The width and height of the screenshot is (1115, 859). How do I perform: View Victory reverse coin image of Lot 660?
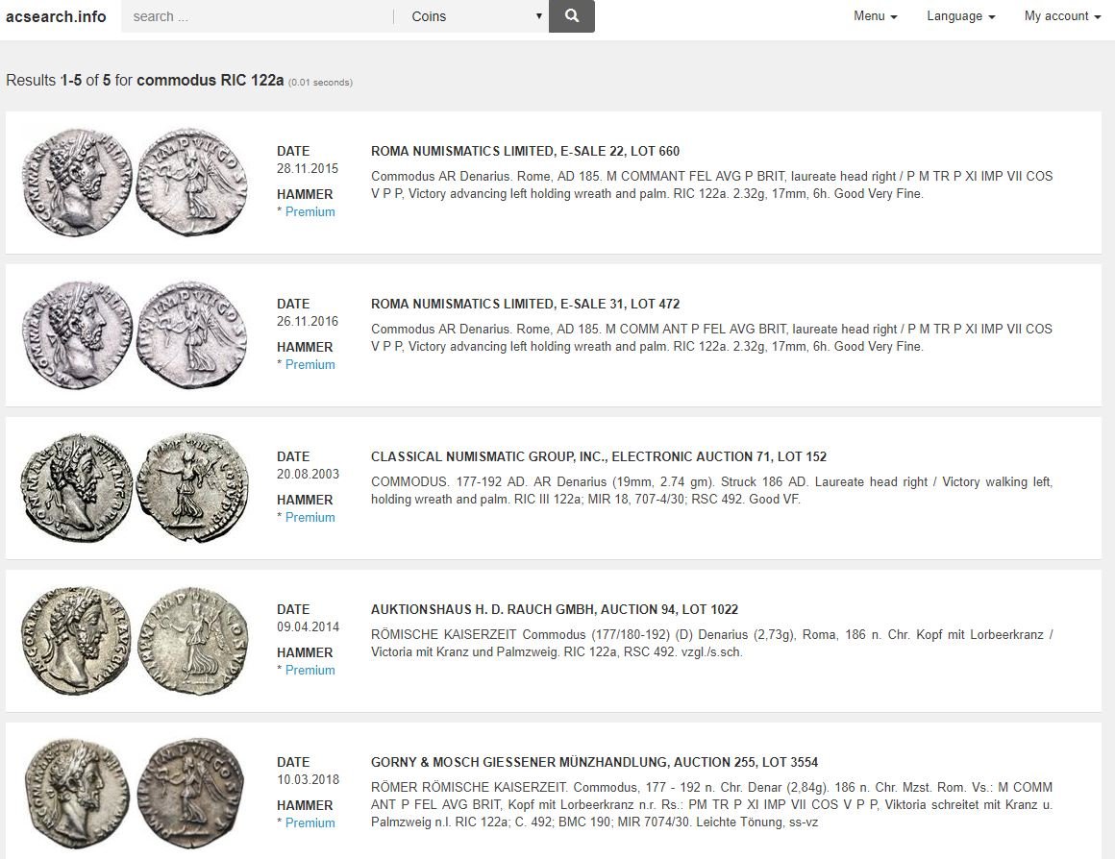(x=192, y=182)
